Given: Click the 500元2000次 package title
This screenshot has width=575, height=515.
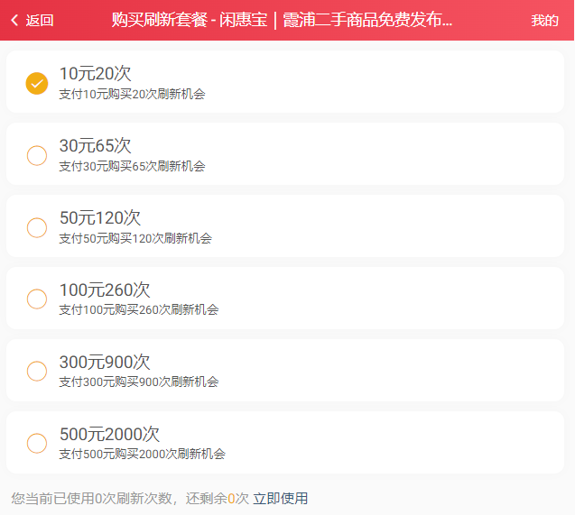Looking at the screenshot, I should 109,435.
